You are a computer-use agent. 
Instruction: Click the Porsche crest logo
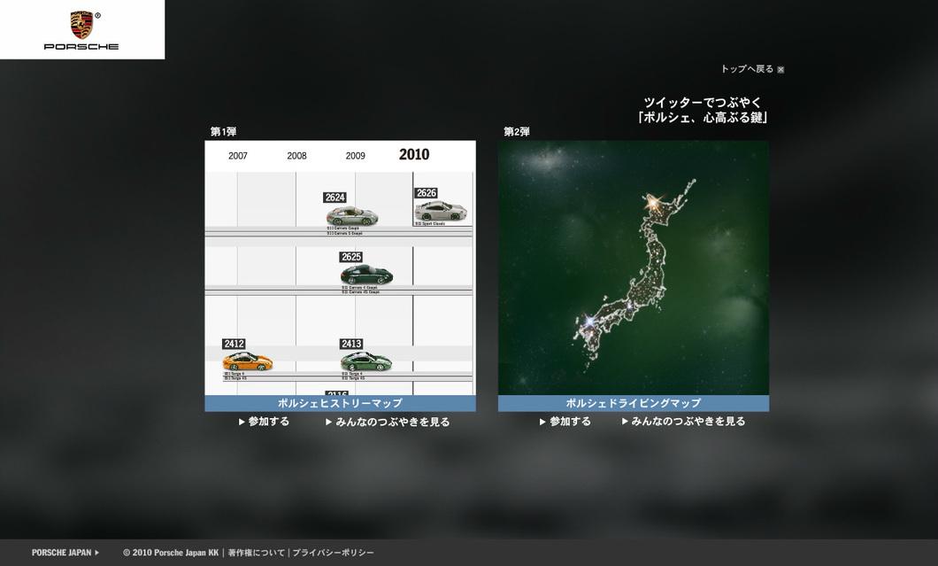pos(81,25)
